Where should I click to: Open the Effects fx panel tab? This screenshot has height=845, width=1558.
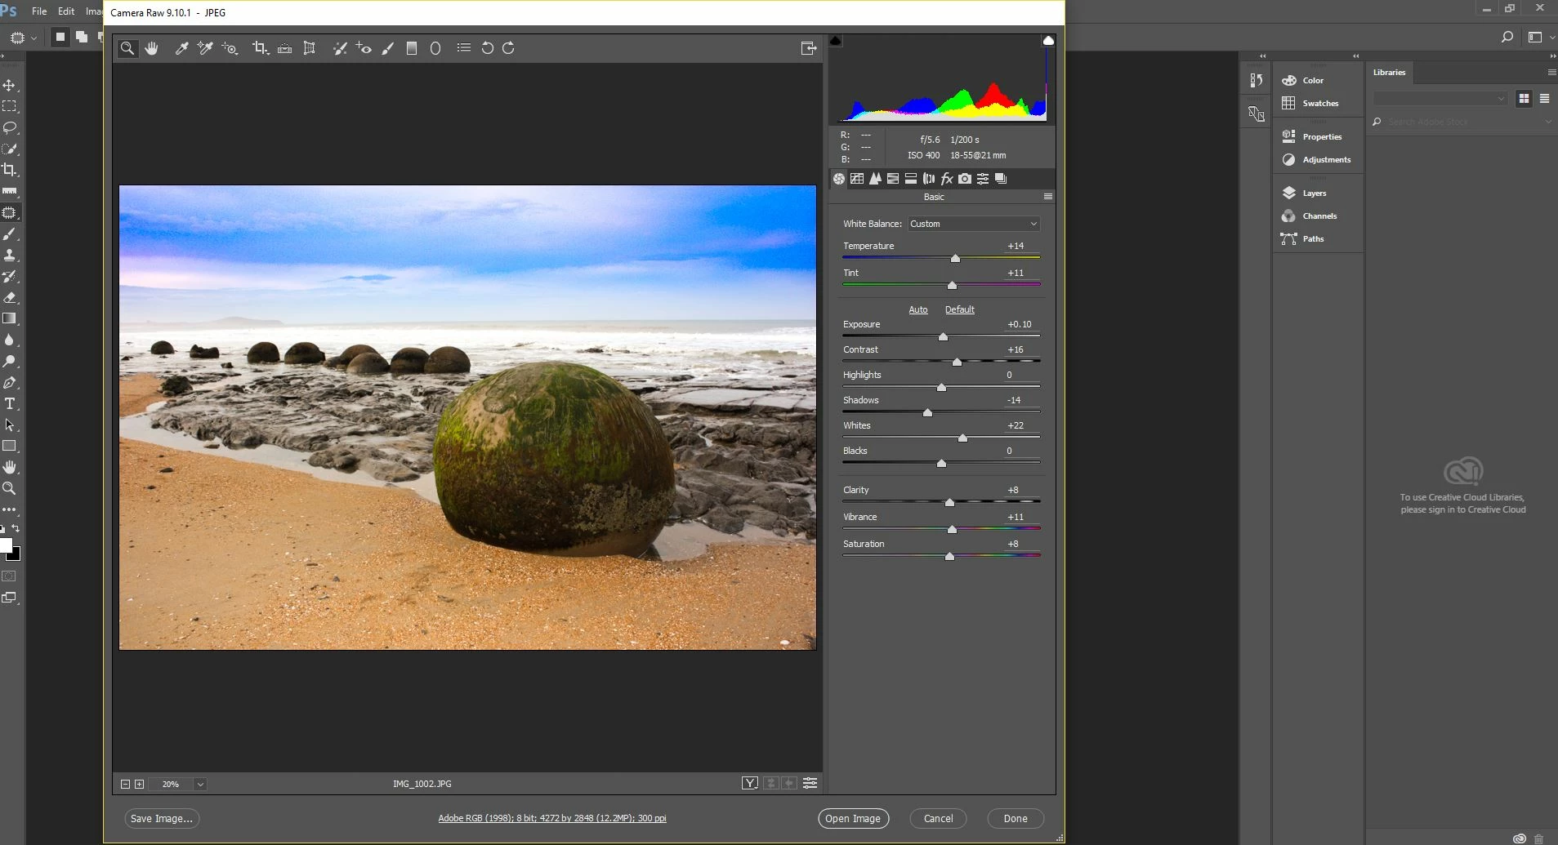tap(947, 179)
